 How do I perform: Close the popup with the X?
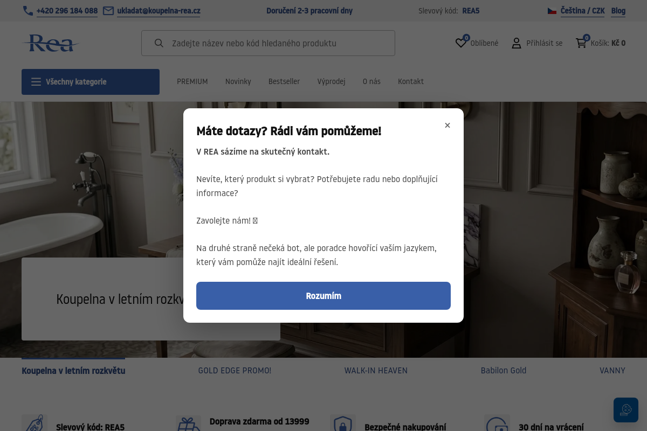click(448, 125)
